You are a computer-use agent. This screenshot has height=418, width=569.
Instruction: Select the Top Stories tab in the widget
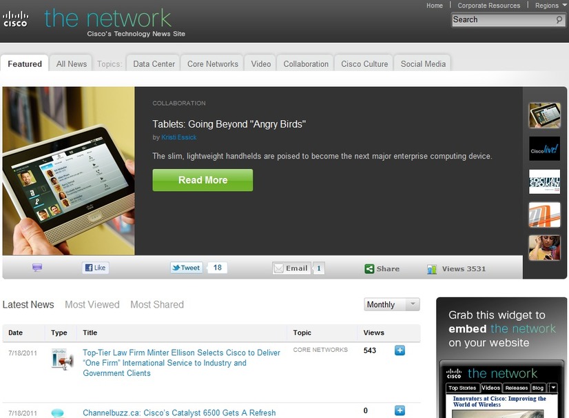462,388
